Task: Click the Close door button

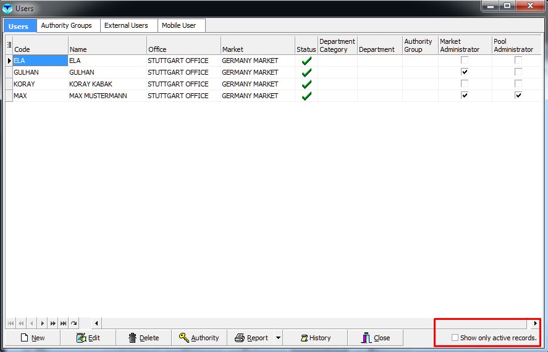Action: pos(376,338)
